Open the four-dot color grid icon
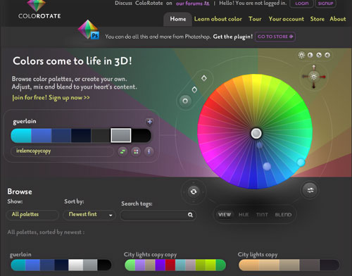This screenshot has height=276, width=352. (136, 151)
